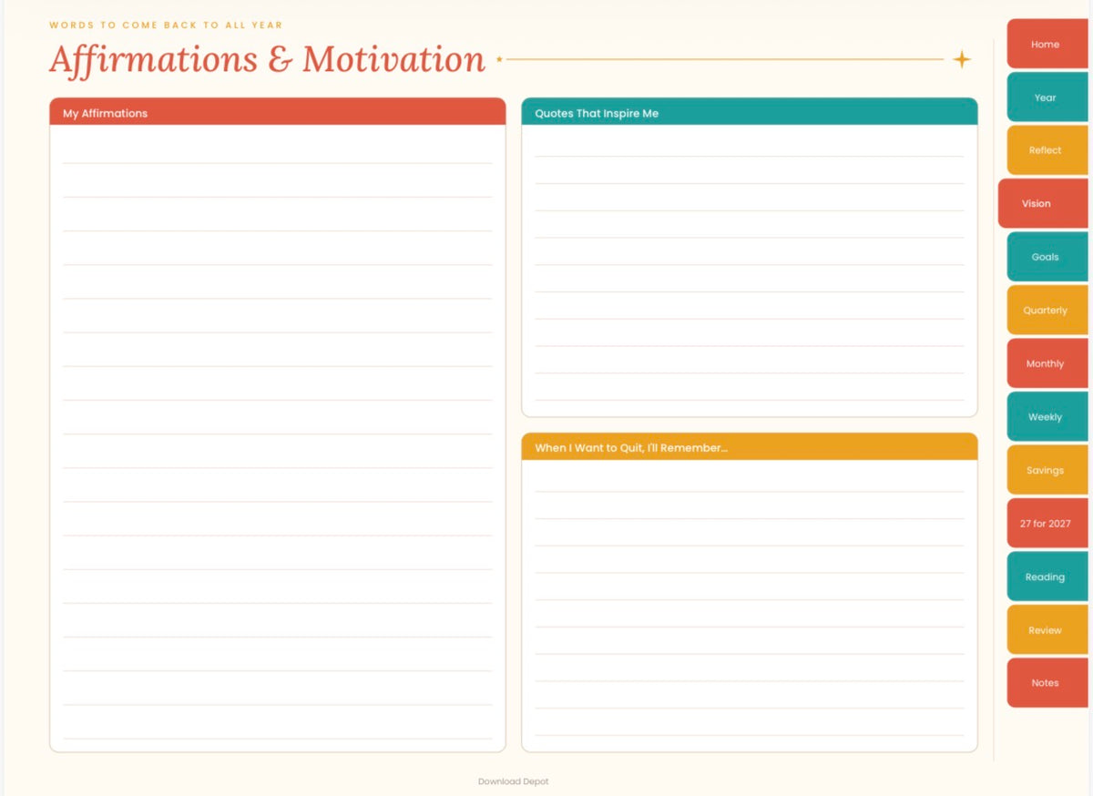Click the Affirmations & Motivation title
Screen dimensions: 1093x796
(267, 60)
